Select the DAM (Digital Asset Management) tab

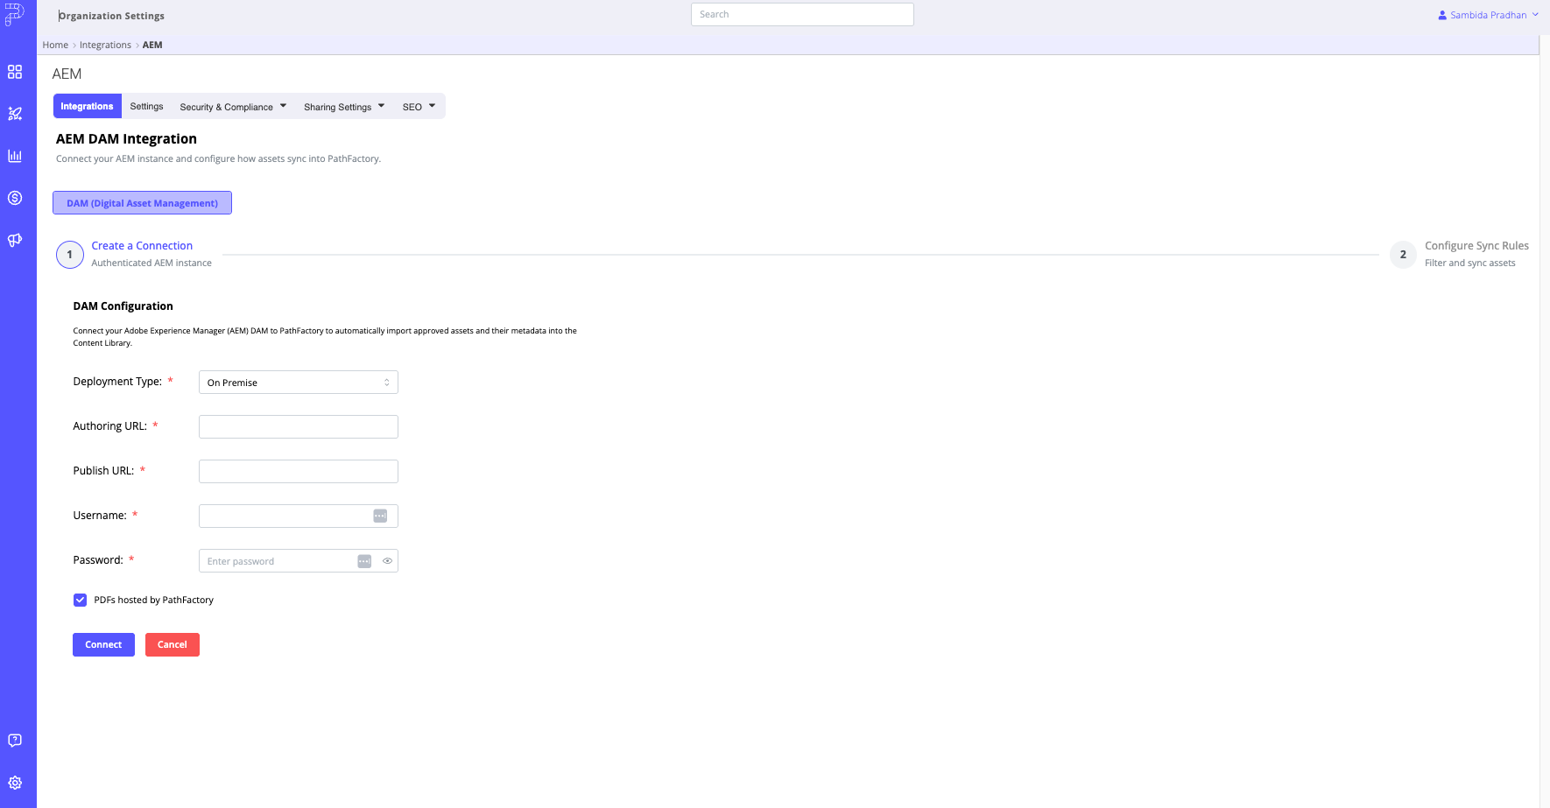(x=142, y=203)
